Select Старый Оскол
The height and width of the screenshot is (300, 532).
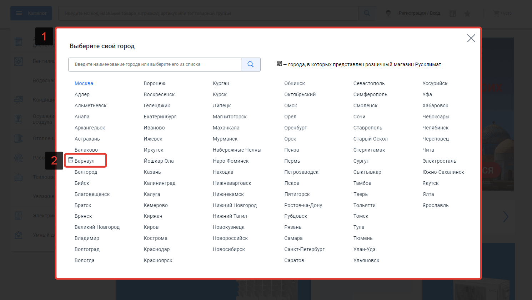(x=371, y=139)
